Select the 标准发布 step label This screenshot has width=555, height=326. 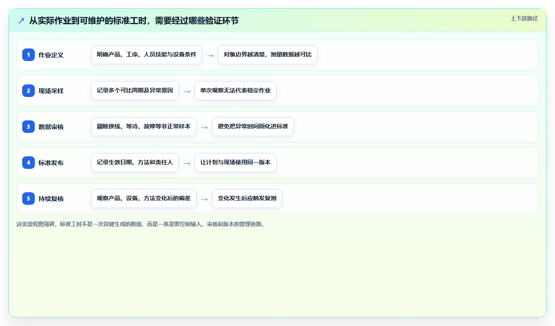coord(51,163)
